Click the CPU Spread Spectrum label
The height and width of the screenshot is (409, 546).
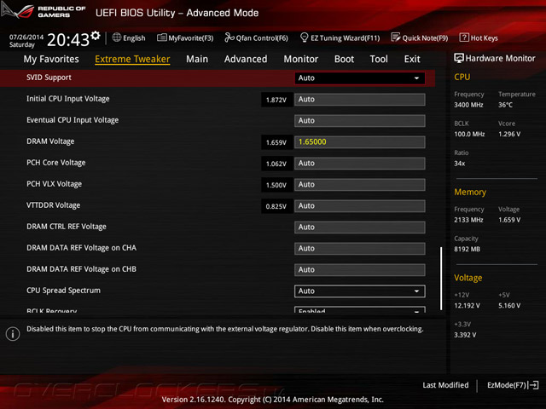tap(63, 291)
